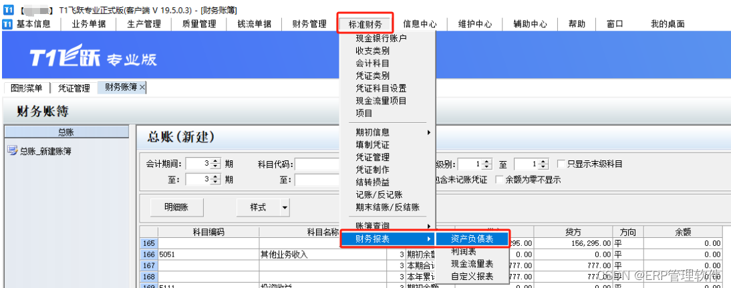The width and height of the screenshot is (731, 288).
Task: Click the 5051 account code cell
Action: click(209, 255)
